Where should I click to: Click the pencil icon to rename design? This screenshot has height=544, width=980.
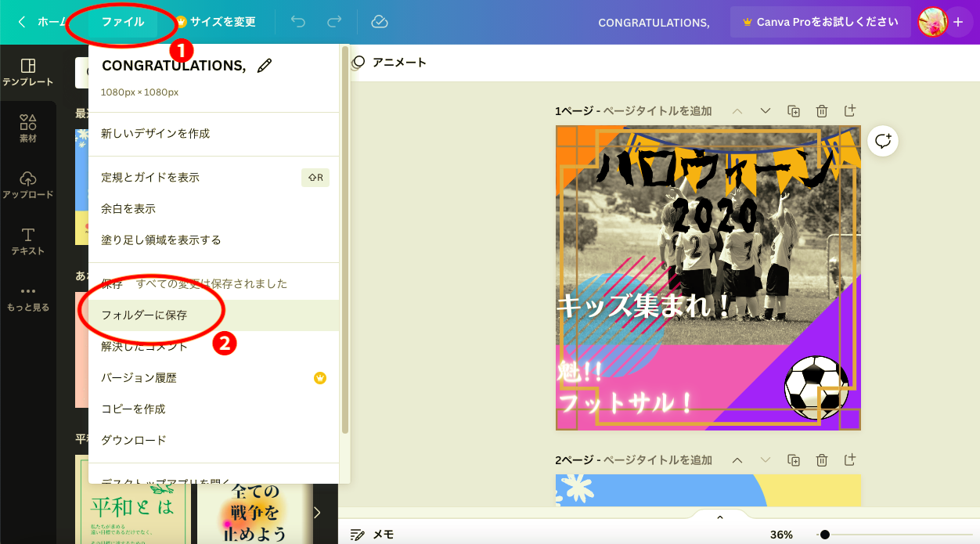[x=265, y=66]
